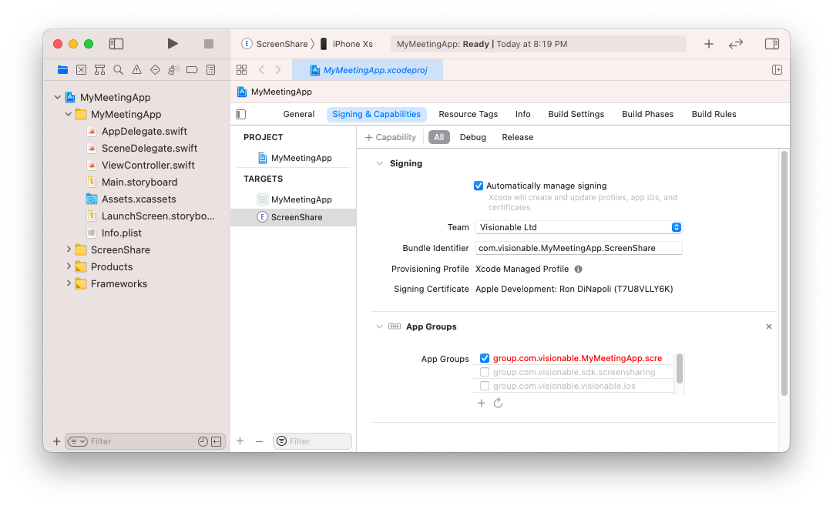Toggle code review arrows button

[736, 44]
